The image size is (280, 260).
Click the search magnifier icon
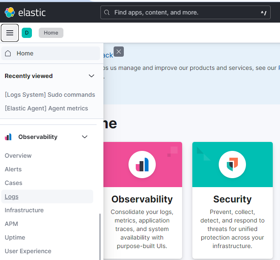(107, 12)
